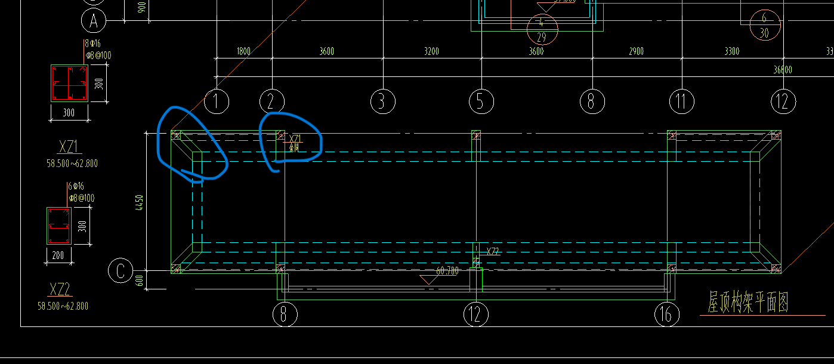
Task: Select the XZ1 column section detail drawing
Action: pyautogui.click(x=69, y=84)
